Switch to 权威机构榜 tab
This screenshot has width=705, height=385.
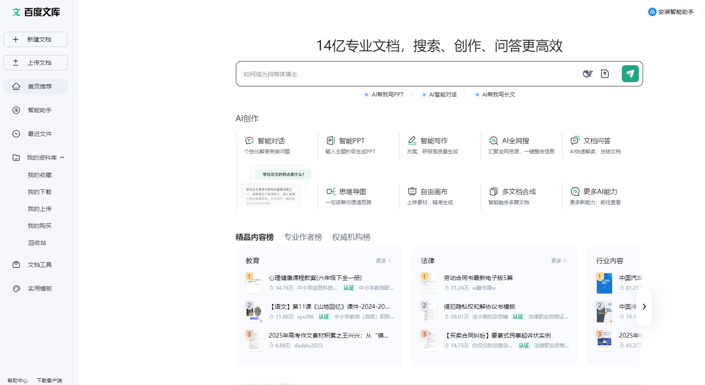coord(351,237)
